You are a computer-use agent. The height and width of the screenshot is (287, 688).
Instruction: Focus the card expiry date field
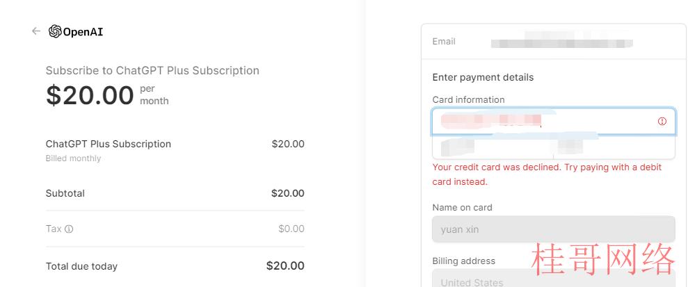493,147
